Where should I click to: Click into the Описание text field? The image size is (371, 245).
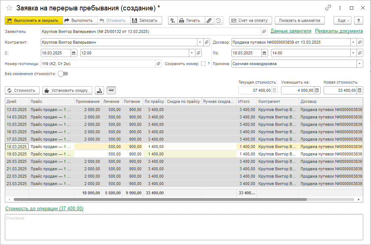(x=184, y=227)
